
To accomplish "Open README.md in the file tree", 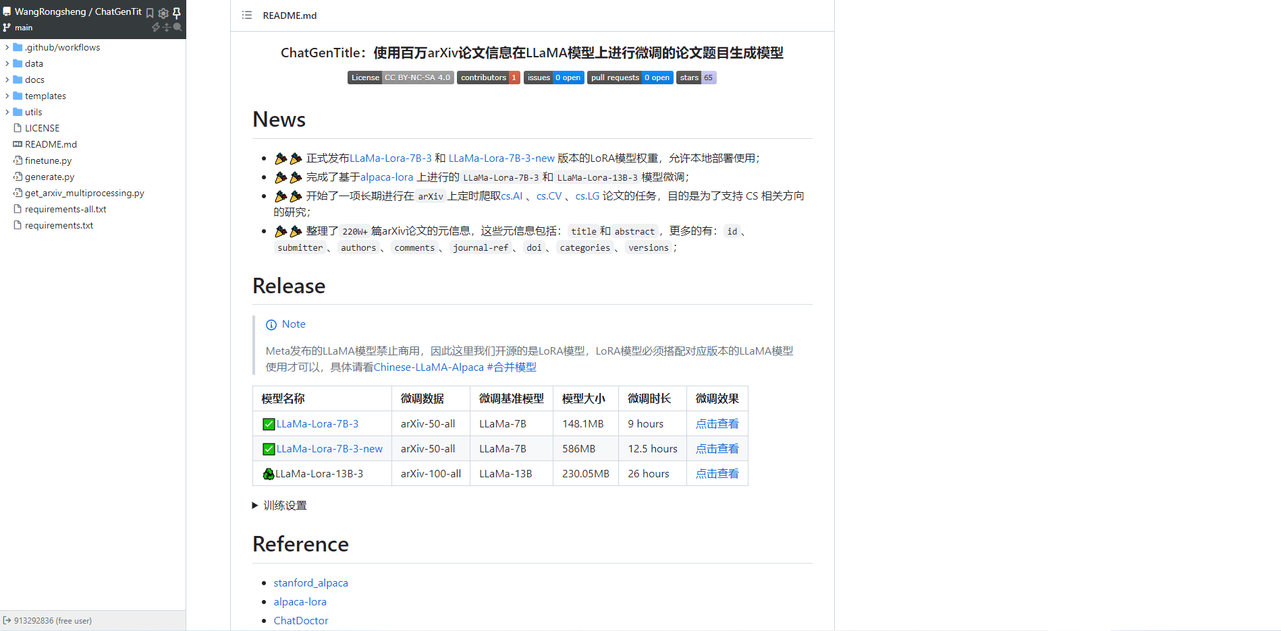I will pyautogui.click(x=51, y=144).
